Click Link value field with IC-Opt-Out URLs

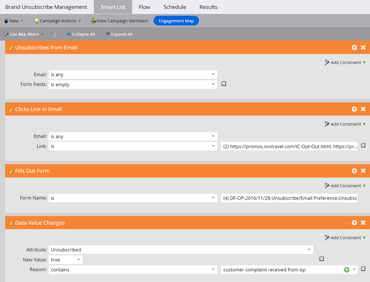tap(289, 146)
